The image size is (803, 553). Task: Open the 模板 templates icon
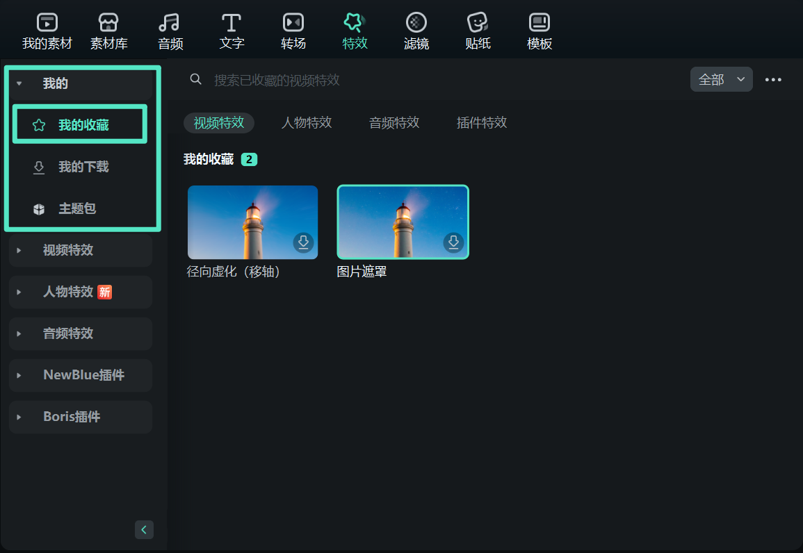540,23
